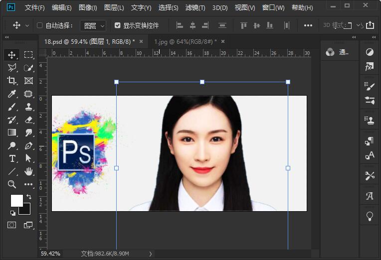Select the Eraser tool
The width and height of the screenshot is (381, 260).
point(28,120)
